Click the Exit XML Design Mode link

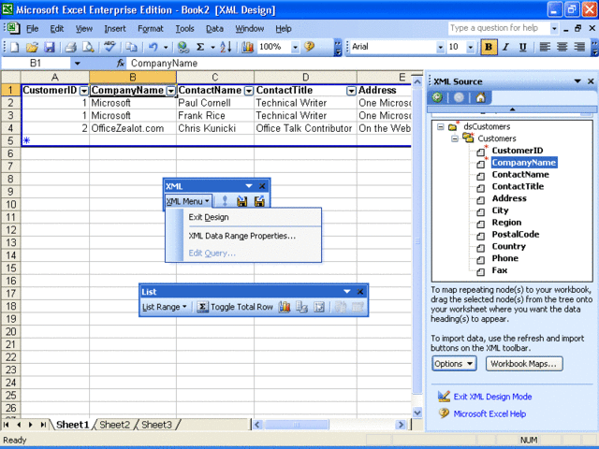point(492,397)
